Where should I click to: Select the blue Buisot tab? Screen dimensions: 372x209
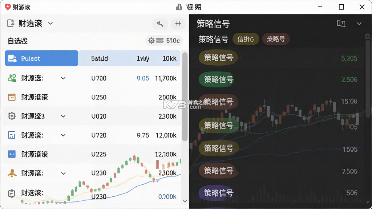pos(41,58)
